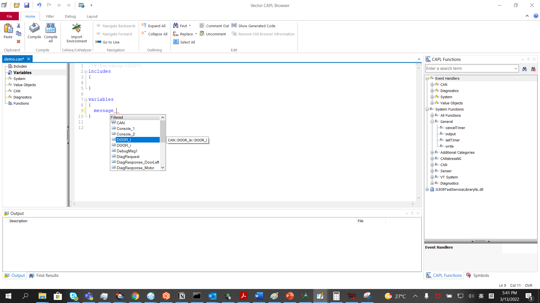Collapse the General functions tree node
540x303 pixels.
pos(432,121)
